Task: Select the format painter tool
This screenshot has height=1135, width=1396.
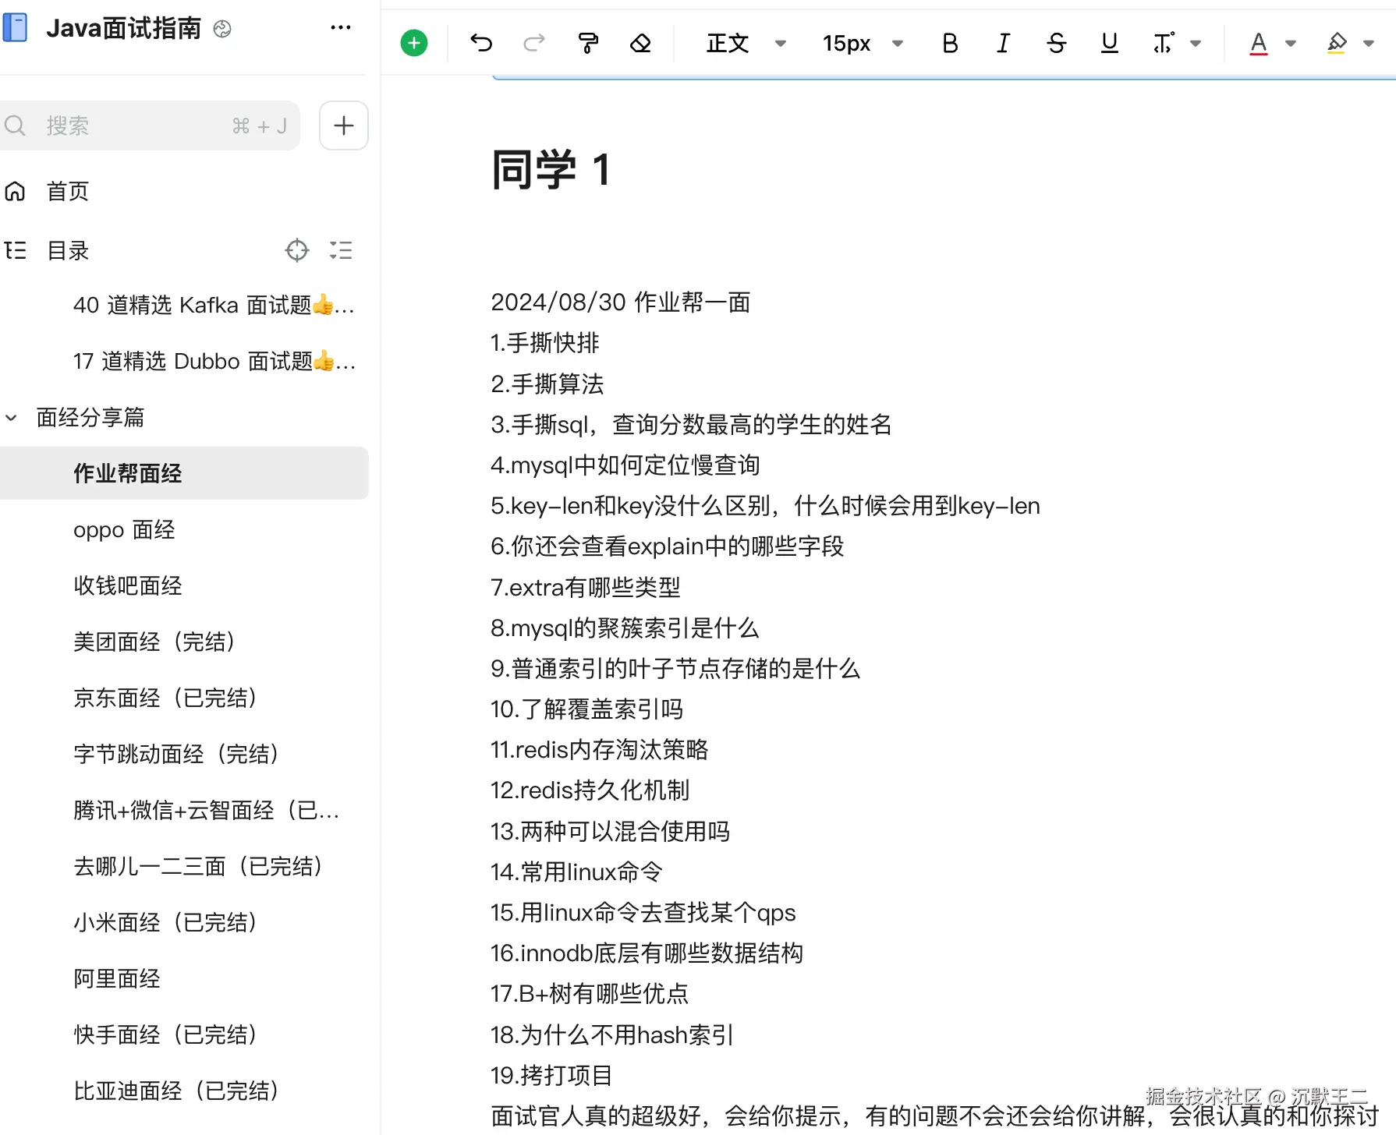Action: coord(587,43)
